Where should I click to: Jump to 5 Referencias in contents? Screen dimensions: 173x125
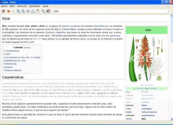click(10, 64)
